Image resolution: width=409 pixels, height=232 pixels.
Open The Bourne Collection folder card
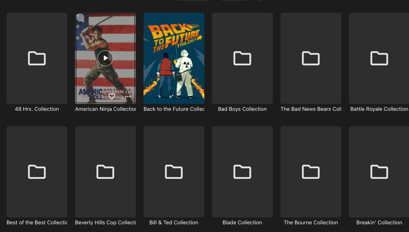(x=311, y=172)
